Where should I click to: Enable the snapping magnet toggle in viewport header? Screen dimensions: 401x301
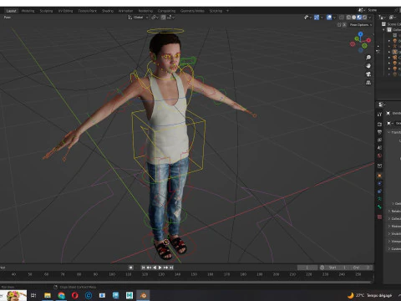click(164, 18)
